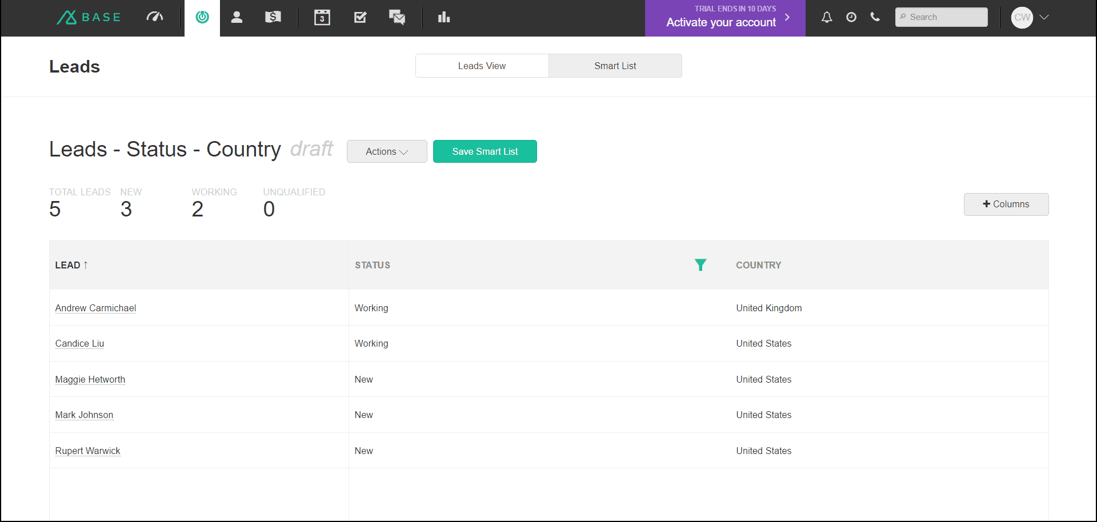
Task: Open the Actions dropdown
Action: [x=387, y=151]
